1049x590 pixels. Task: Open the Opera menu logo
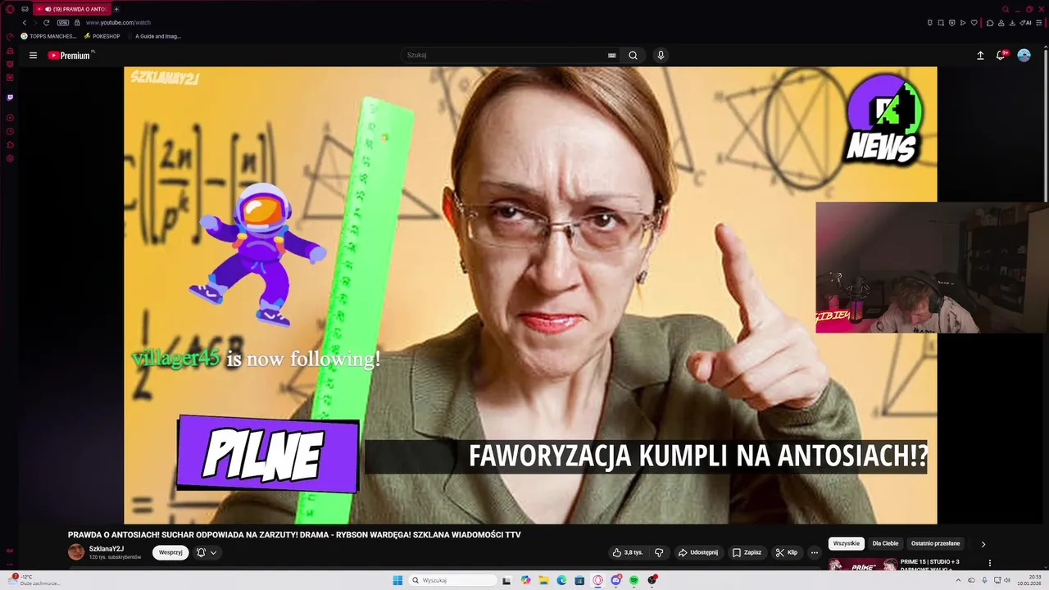pyautogui.click(x=10, y=9)
